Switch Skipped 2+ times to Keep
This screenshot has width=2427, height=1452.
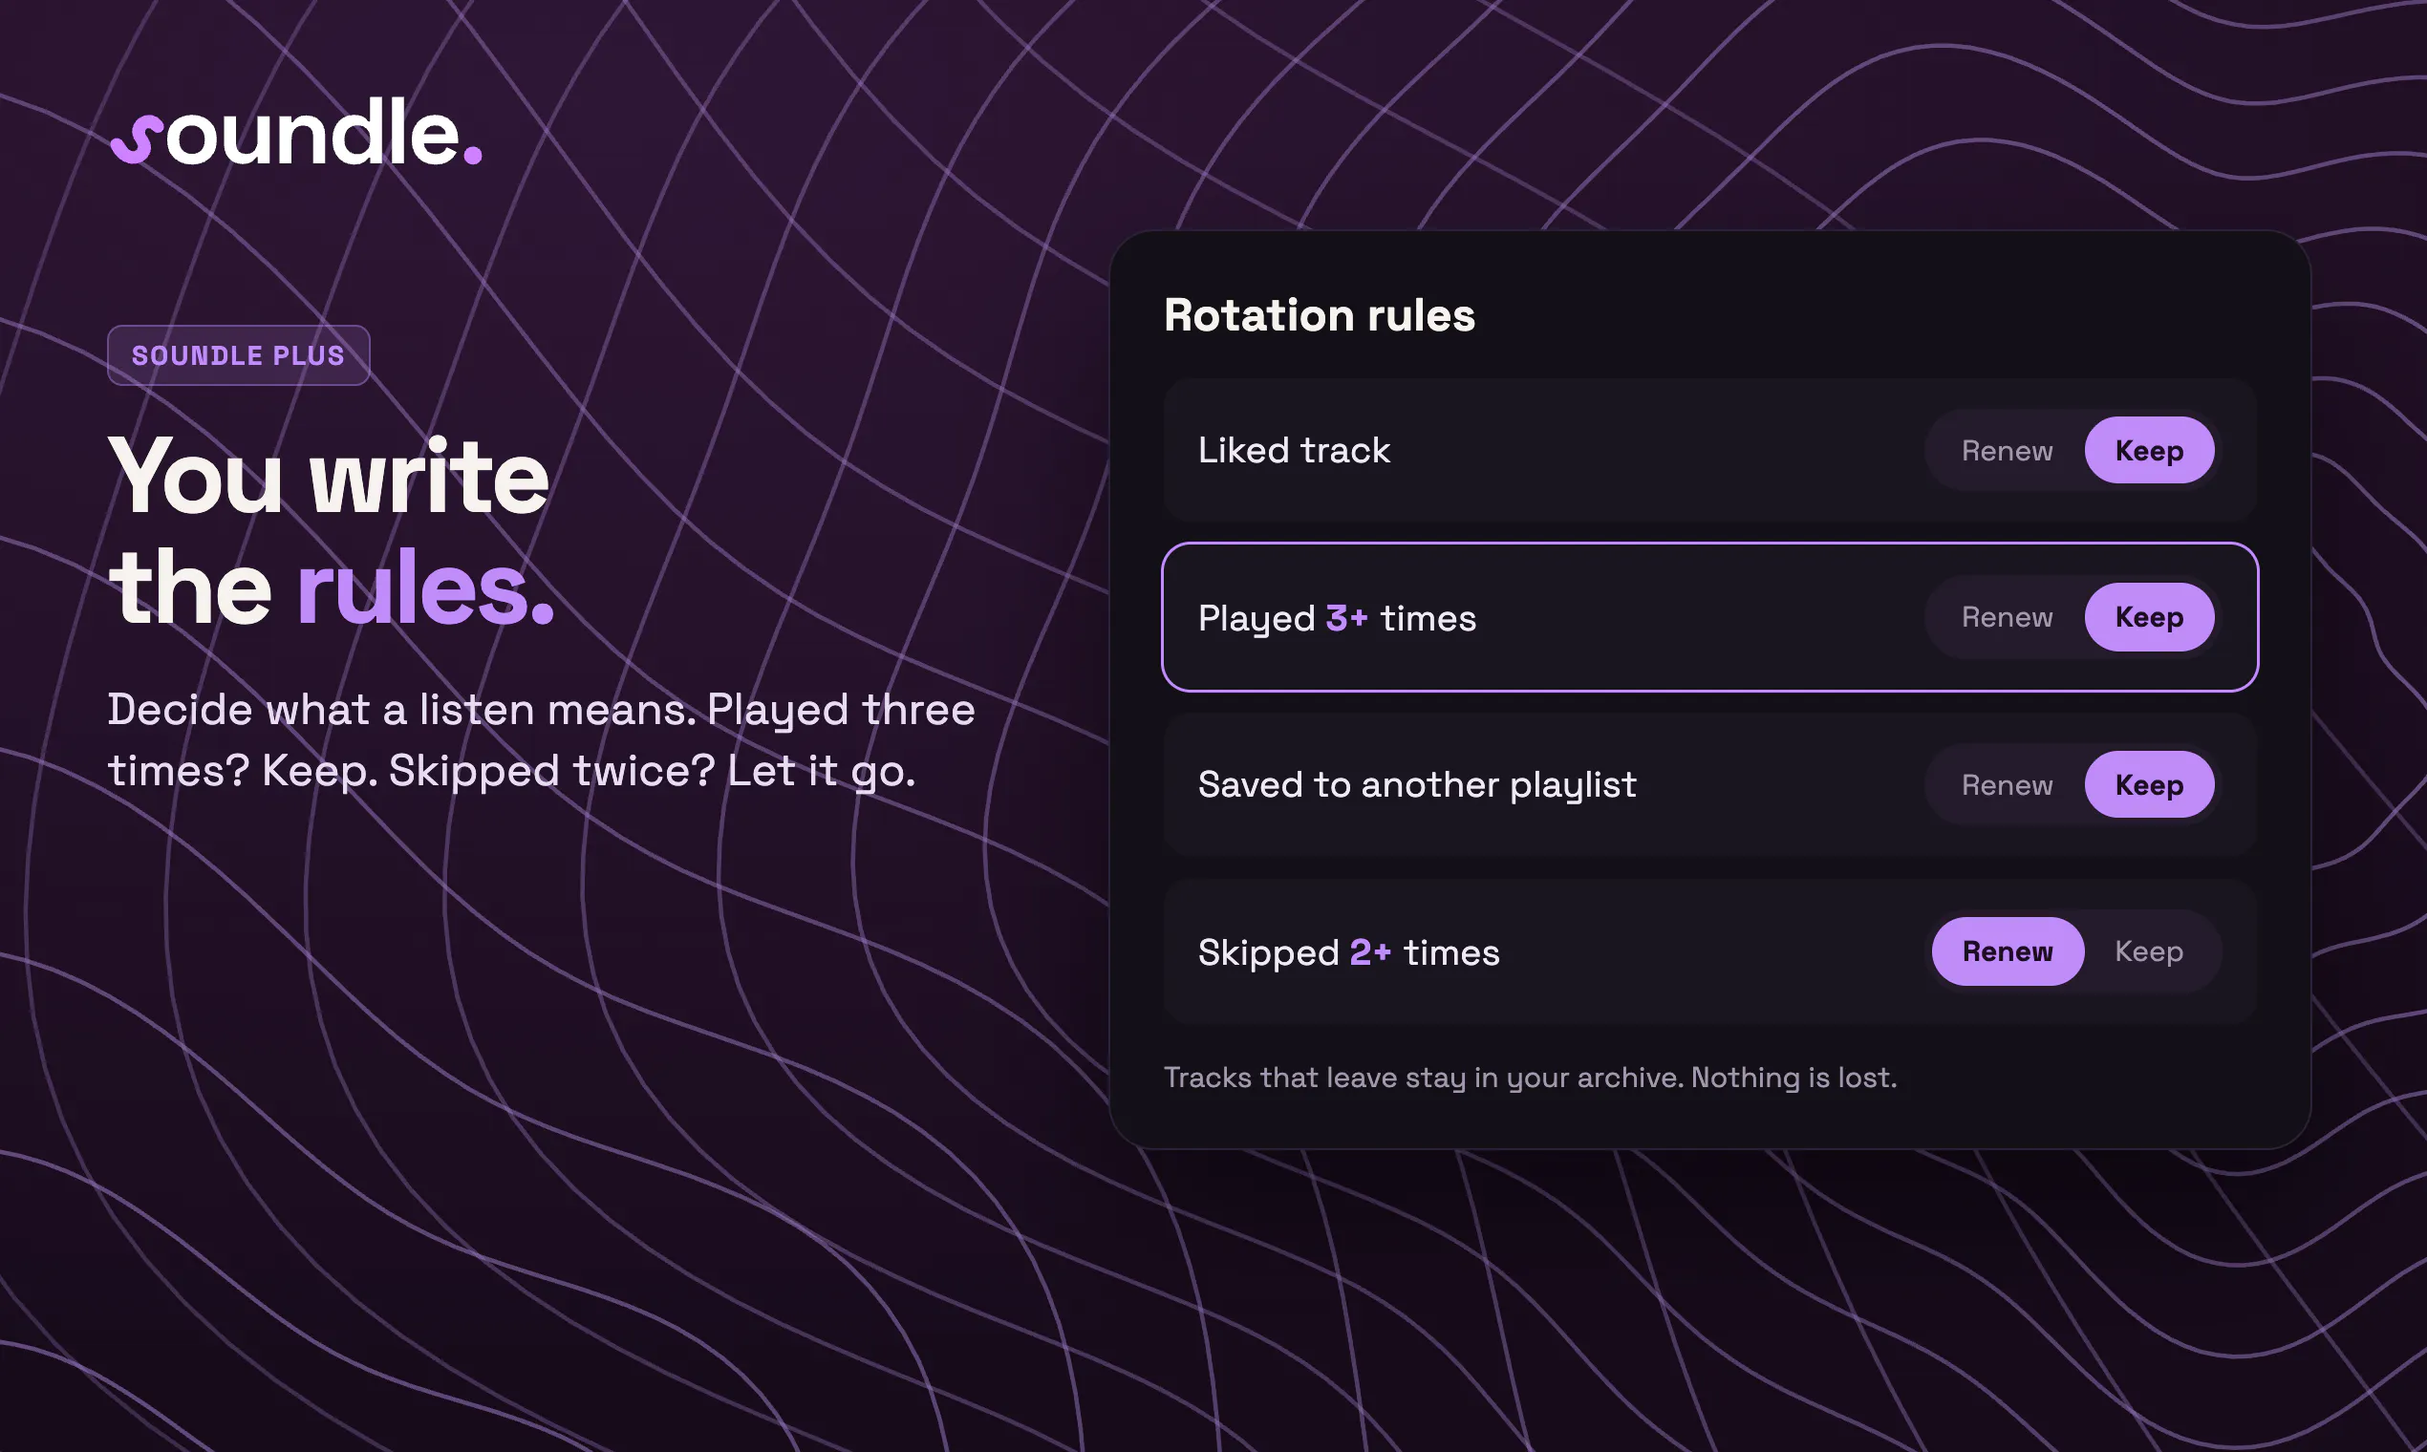pyautogui.click(x=2149, y=951)
